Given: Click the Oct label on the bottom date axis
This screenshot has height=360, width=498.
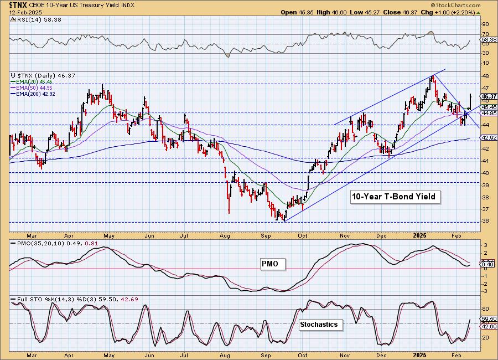Looking at the screenshot, I should (303, 354).
